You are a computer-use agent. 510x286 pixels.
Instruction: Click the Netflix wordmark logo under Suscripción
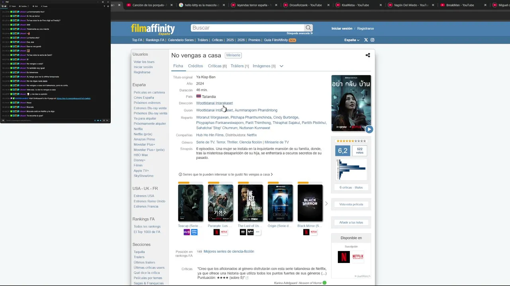358,257
